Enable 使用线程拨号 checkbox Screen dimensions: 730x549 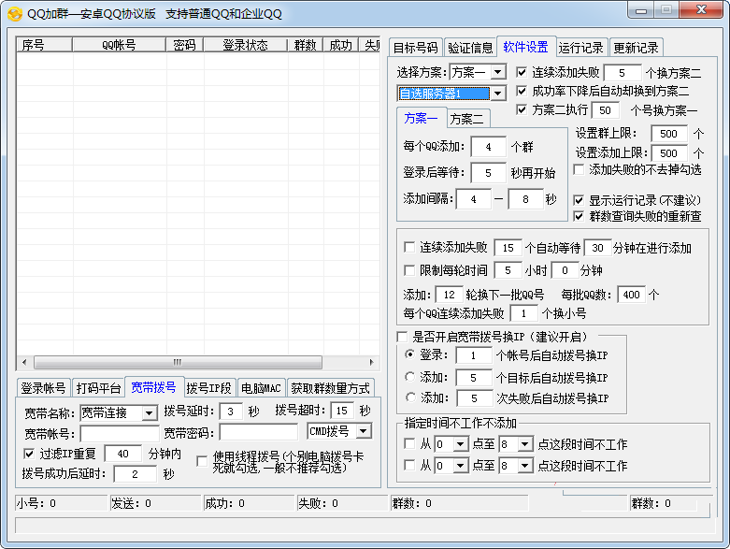click(202, 461)
